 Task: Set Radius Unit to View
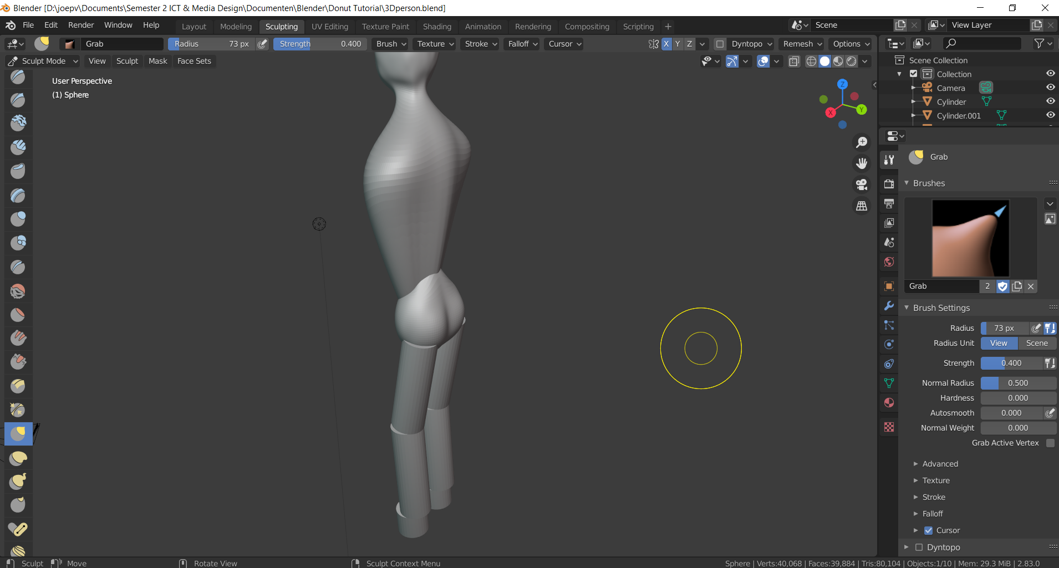tap(999, 343)
